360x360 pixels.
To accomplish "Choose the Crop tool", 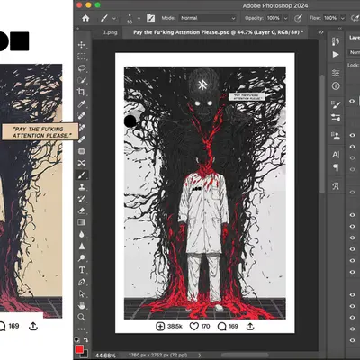I will click(x=81, y=92).
